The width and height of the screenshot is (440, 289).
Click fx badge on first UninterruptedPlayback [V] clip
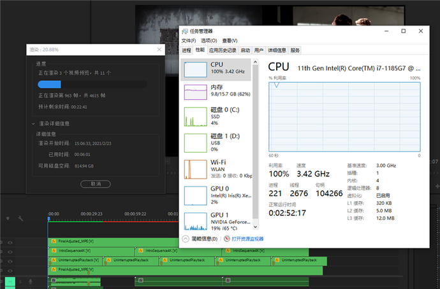54,260
